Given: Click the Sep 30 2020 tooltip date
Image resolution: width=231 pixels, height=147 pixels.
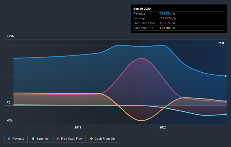Looking at the screenshot, I should [142, 9].
